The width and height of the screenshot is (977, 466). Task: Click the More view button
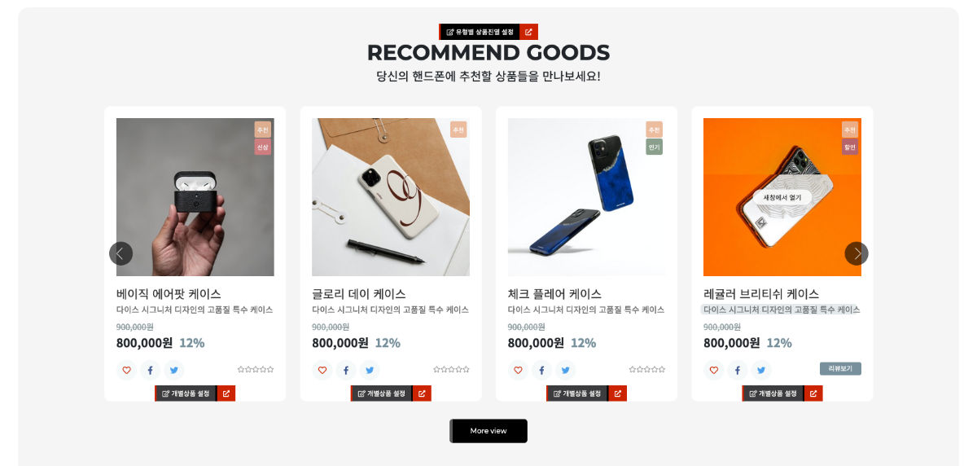point(488,431)
